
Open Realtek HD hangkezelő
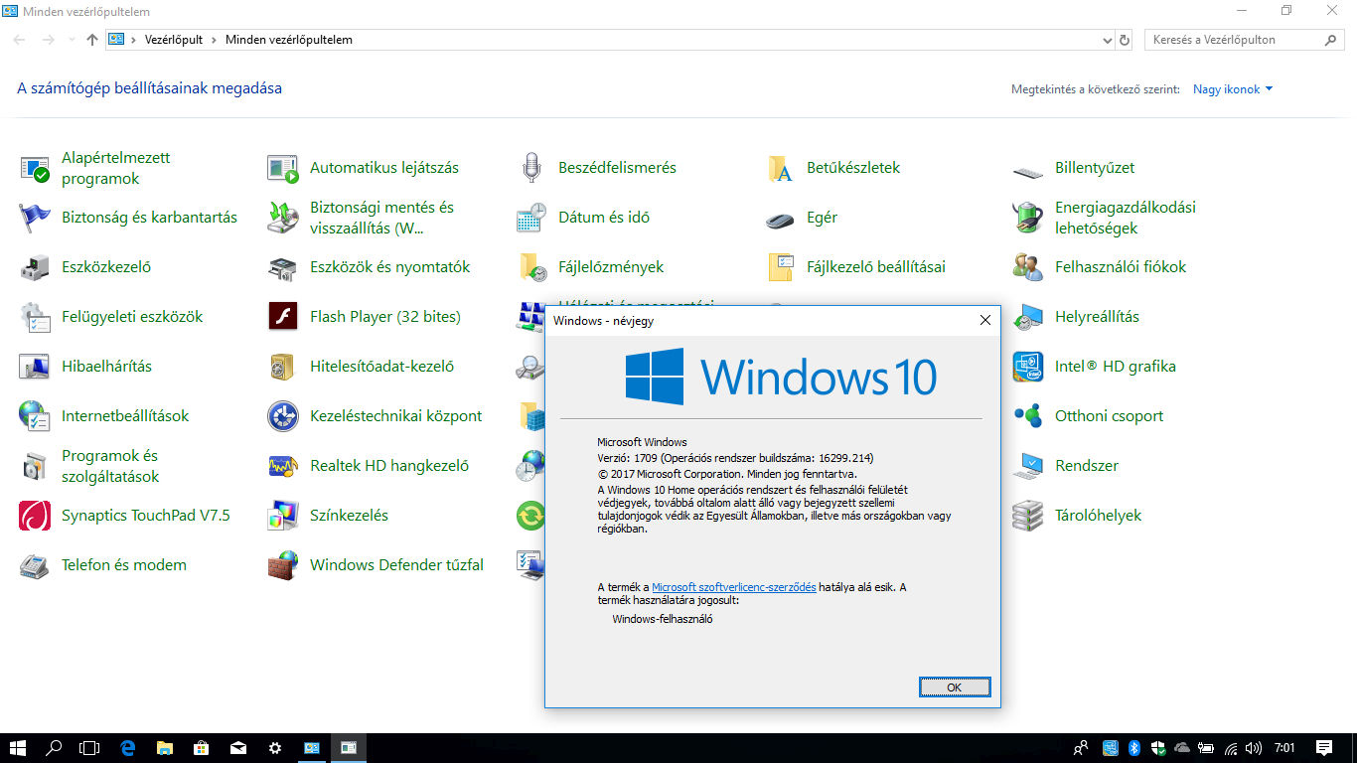[x=369, y=466]
